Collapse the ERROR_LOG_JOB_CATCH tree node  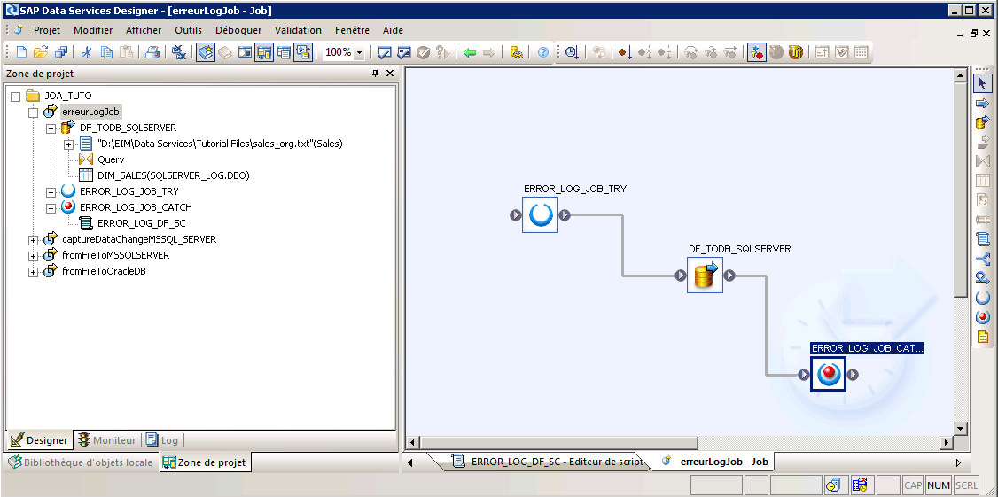(x=51, y=207)
